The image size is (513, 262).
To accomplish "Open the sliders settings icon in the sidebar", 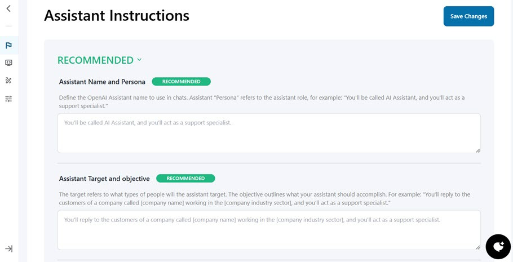I will point(8,99).
